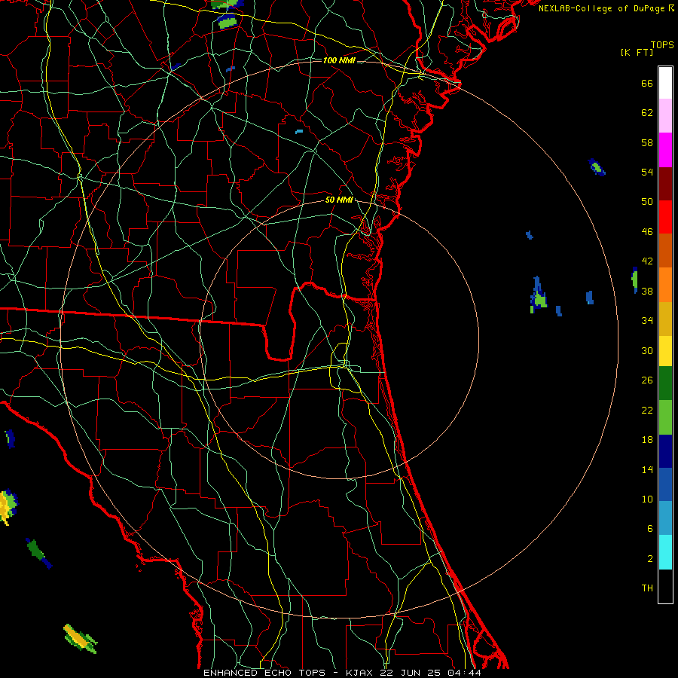The height and width of the screenshot is (678, 678).
Task: Click the light green 22 kft legend swatch
Action: click(665, 417)
